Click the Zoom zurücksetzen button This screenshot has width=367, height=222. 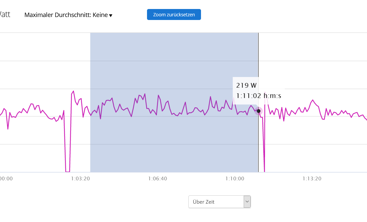point(174,15)
